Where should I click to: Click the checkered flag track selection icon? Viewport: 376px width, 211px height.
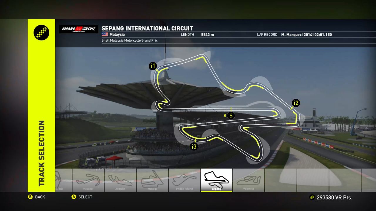[41, 33]
